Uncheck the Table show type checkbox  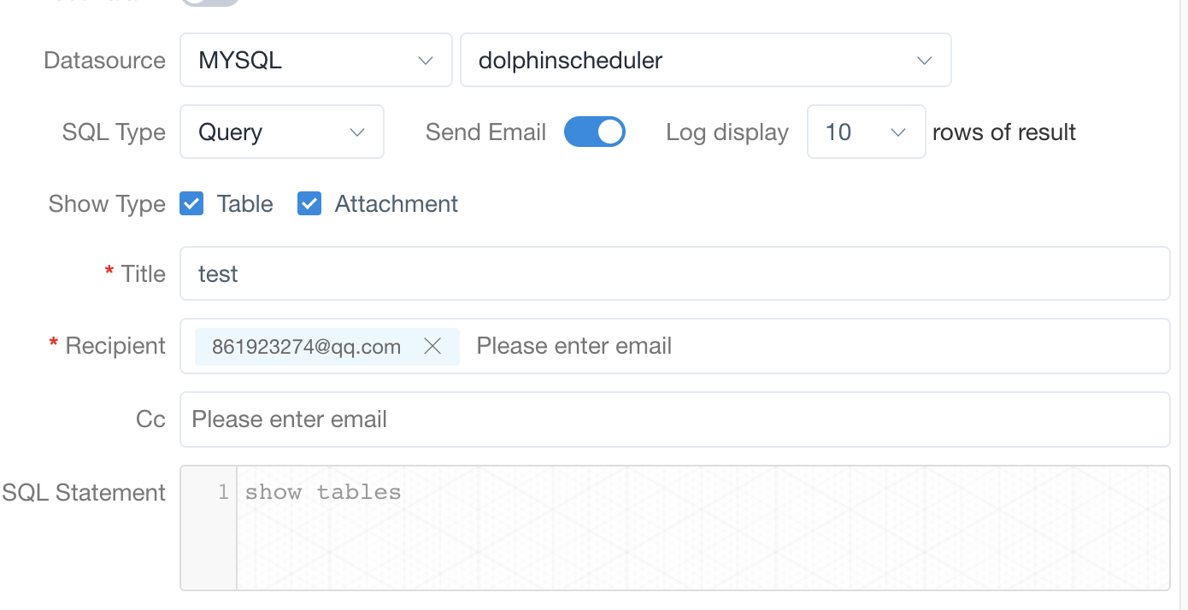(x=191, y=203)
